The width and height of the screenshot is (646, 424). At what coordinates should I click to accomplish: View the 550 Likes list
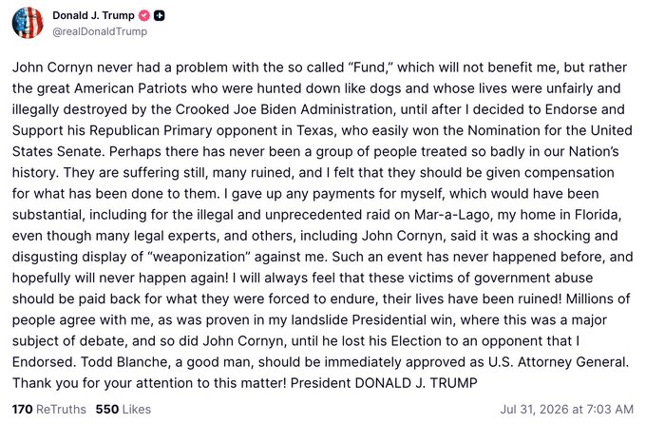[123, 409]
